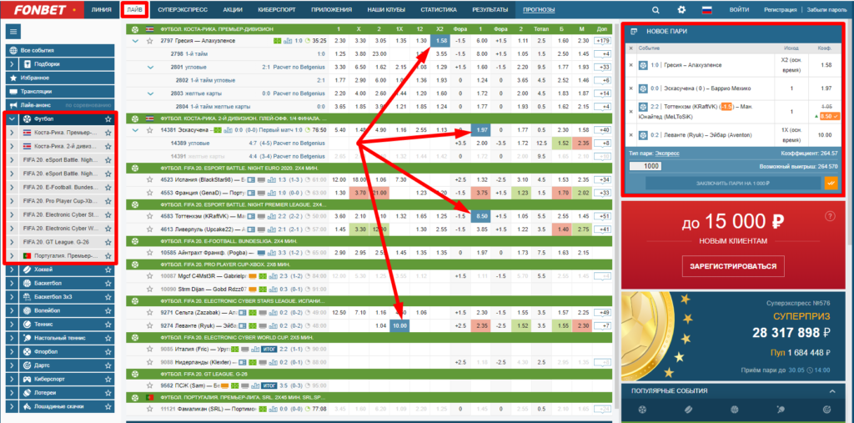Remove Гресия – Алахуэленсе from bet slip
The image size is (854, 423).
click(x=630, y=65)
